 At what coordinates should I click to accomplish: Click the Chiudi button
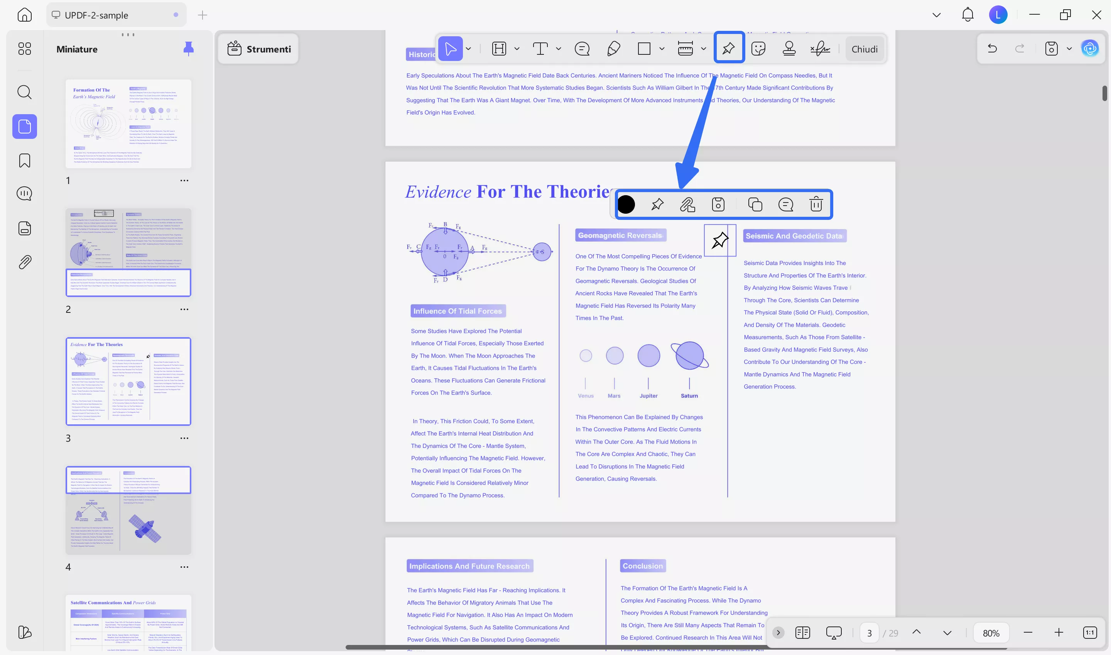coord(864,49)
